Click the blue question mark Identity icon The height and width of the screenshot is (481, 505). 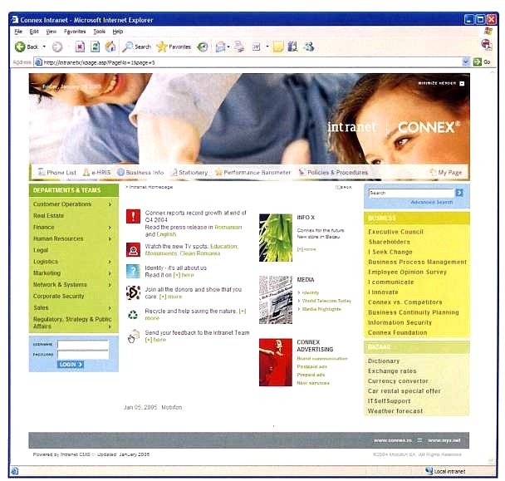coord(133,271)
